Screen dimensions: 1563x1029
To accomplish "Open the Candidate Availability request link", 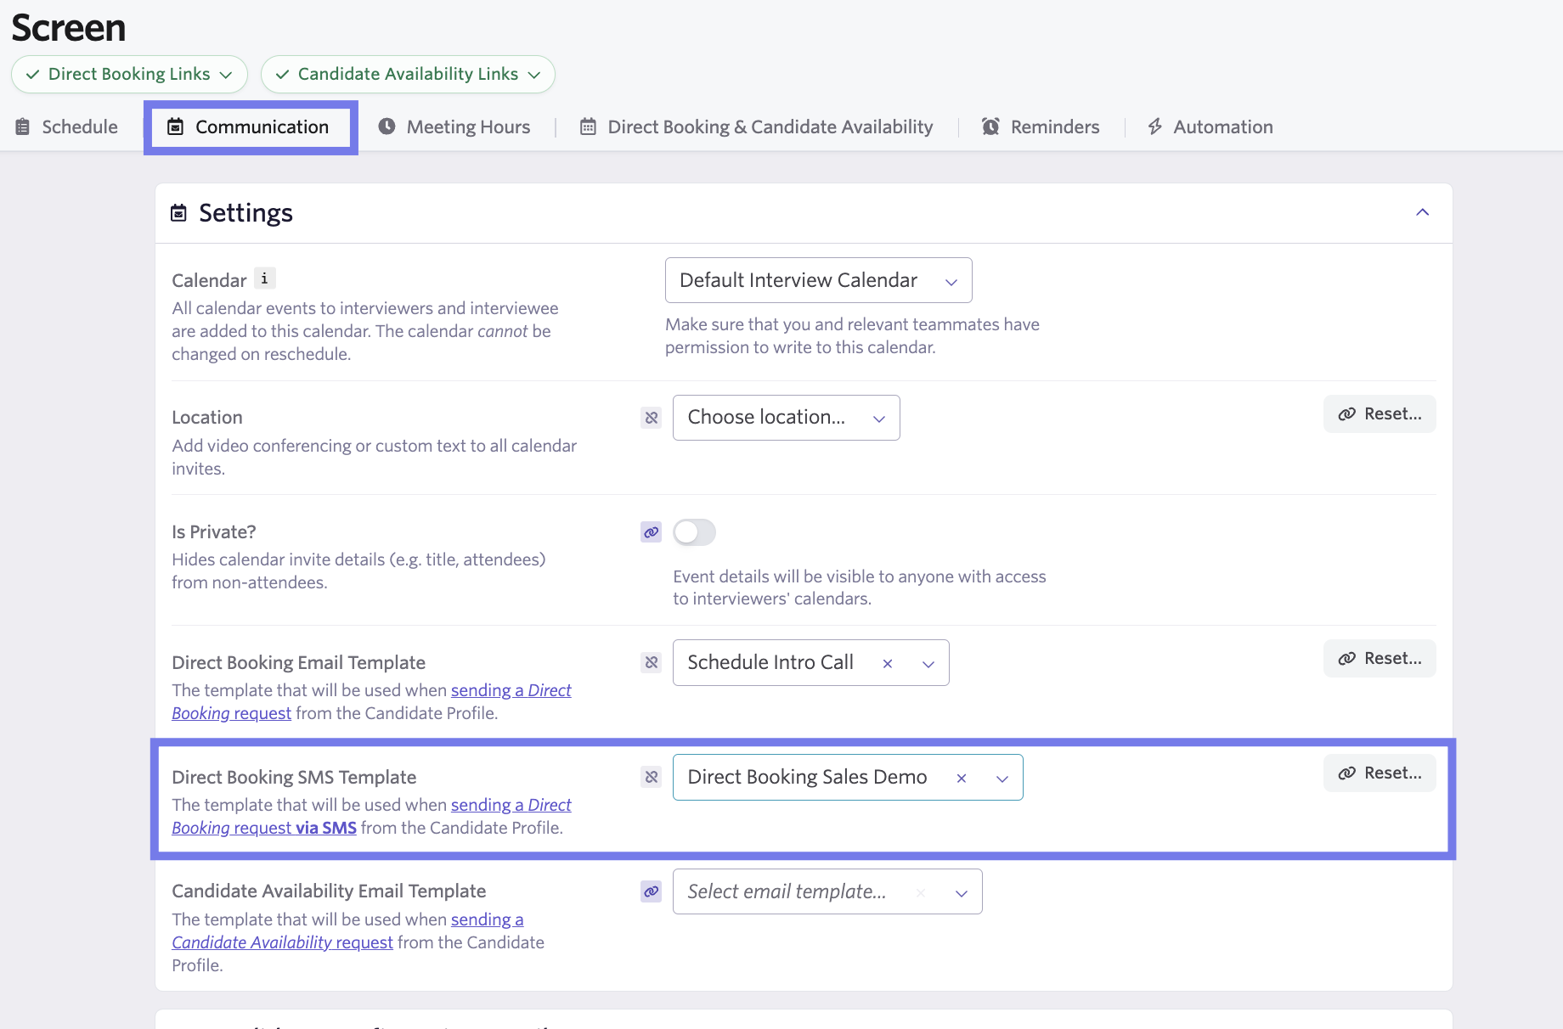I will click(347, 931).
